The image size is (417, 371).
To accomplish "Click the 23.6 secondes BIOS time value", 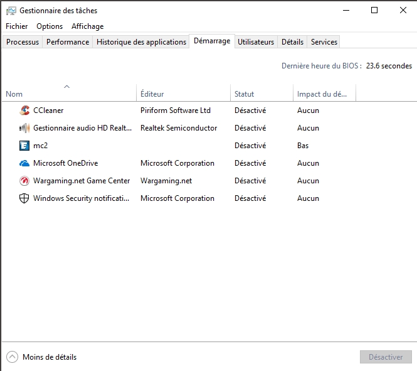I will click(x=389, y=66).
